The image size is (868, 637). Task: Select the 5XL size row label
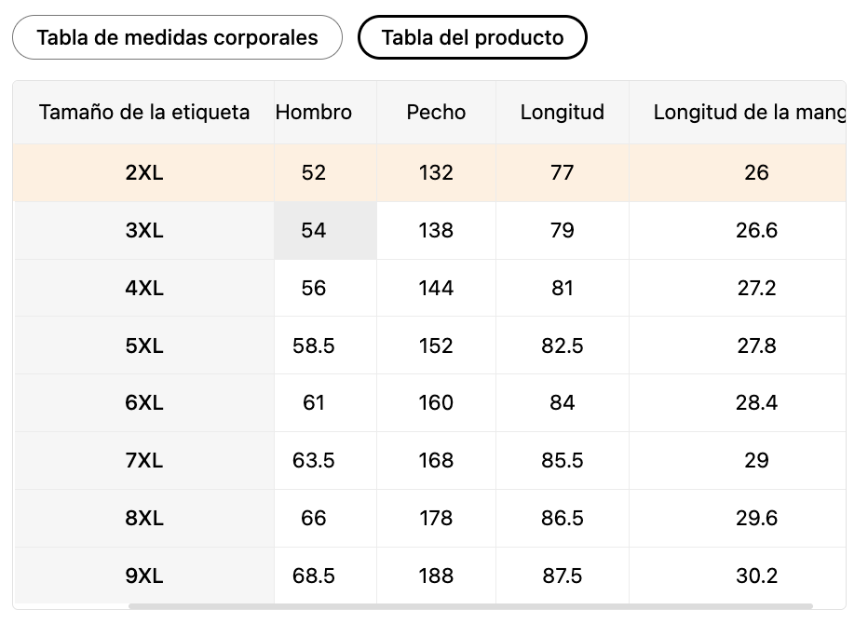(144, 346)
